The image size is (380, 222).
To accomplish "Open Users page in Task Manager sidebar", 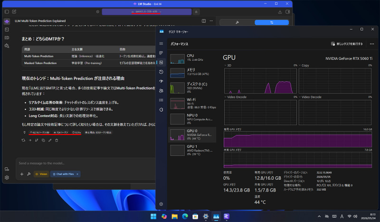I will click(161, 91).
